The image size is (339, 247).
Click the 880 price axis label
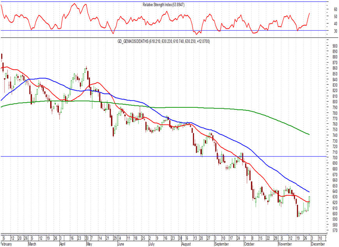335,57
